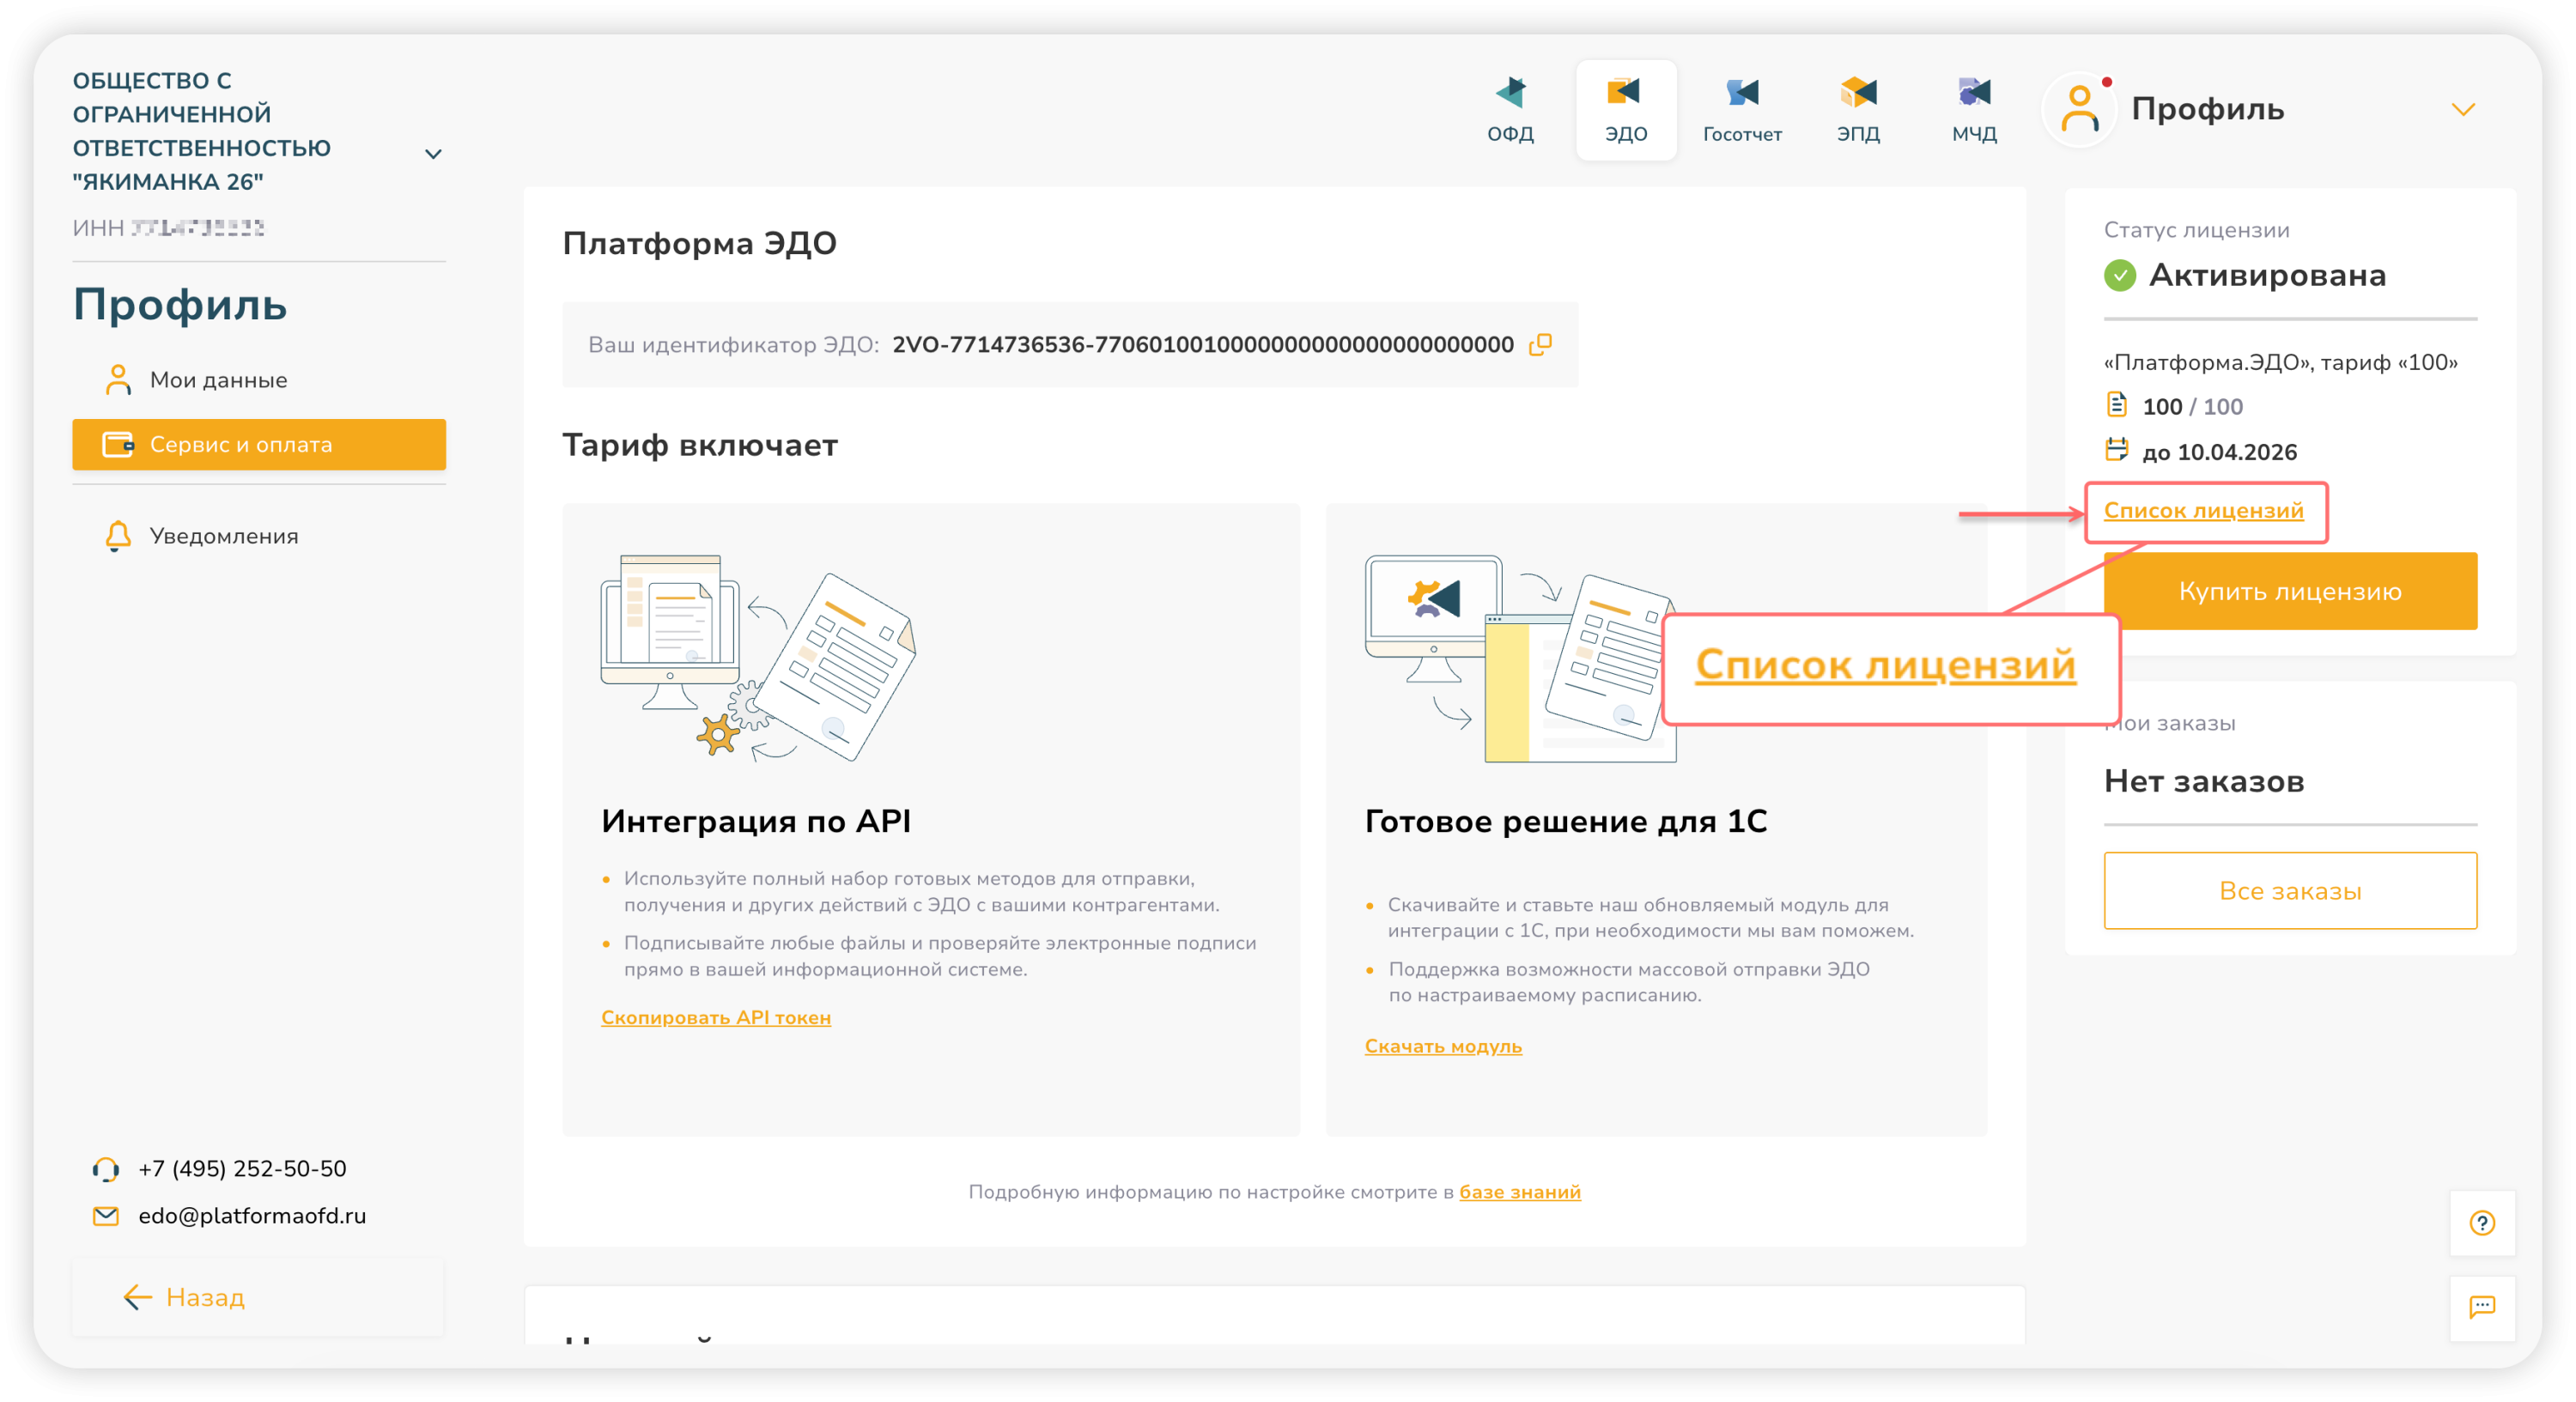Image resolution: width=2576 pixels, height=1402 pixels.
Task: Click Скопировать API токен link
Action: pos(716,1017)
